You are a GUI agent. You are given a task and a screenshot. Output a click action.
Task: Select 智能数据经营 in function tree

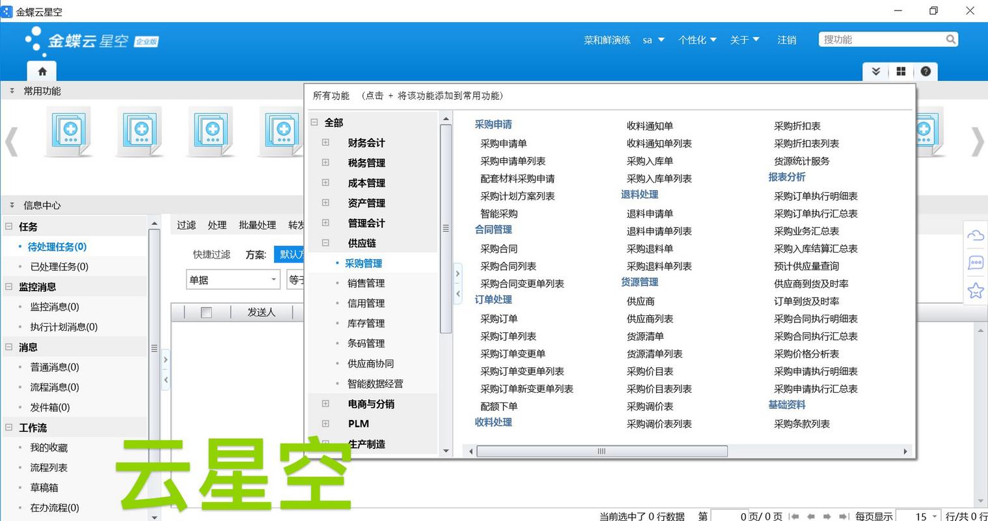pyautogui.click(x=375, y=384)
